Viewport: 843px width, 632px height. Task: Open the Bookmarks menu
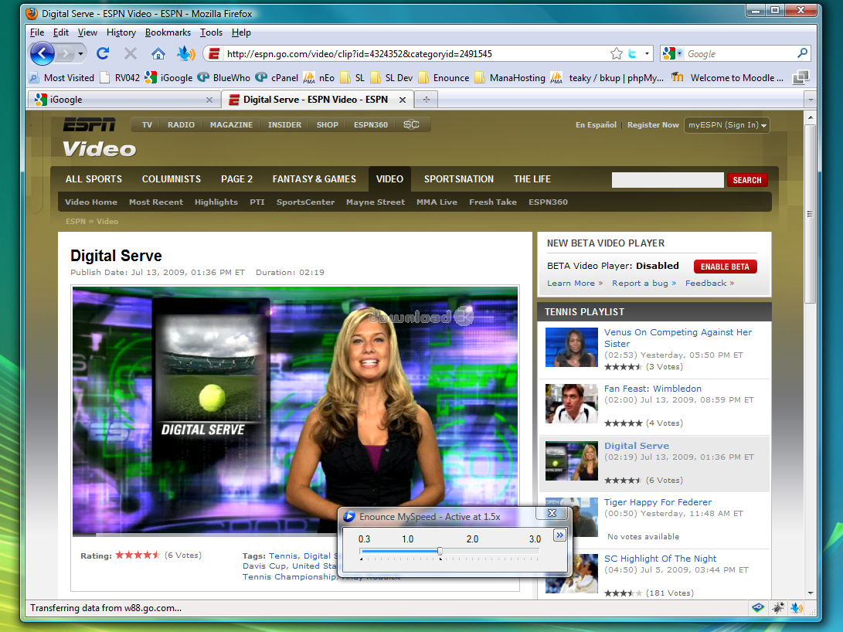click(168, 32)
